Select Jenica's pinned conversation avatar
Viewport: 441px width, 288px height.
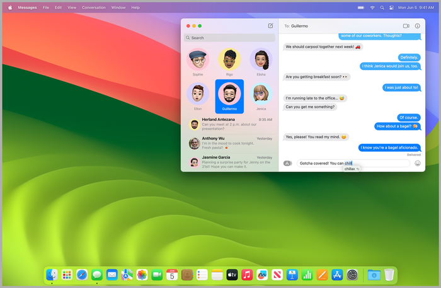coord(260,93)
